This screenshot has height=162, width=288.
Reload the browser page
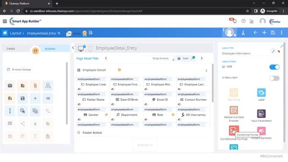[x=18, y=11]
